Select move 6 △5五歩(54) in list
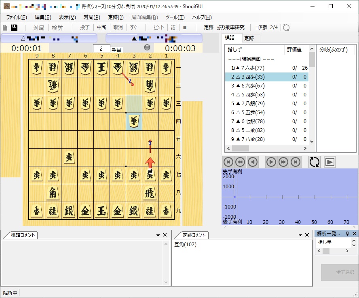This screenshot has width=359, height=298. tap(267, 113)
